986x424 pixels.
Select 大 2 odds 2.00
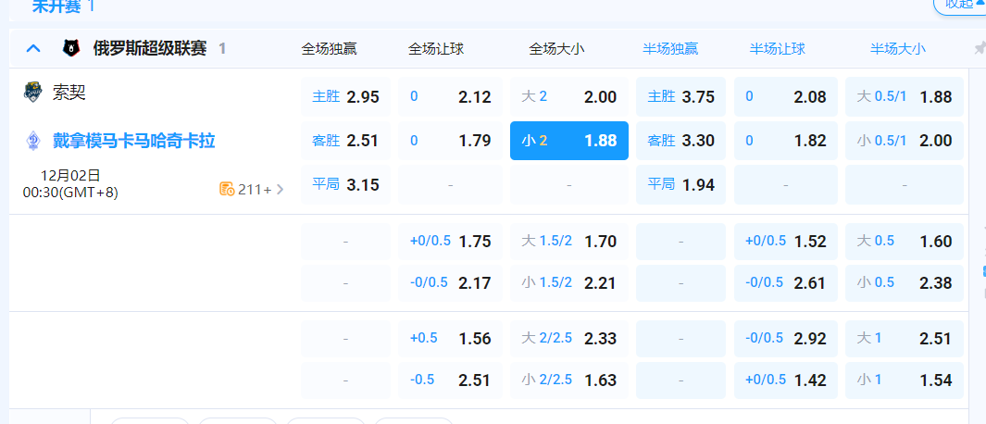click(569, 97)
